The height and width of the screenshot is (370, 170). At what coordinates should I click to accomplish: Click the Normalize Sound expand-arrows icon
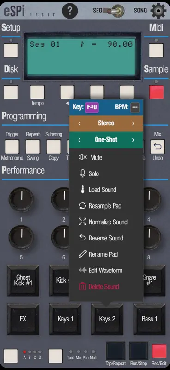click(83, 222)
